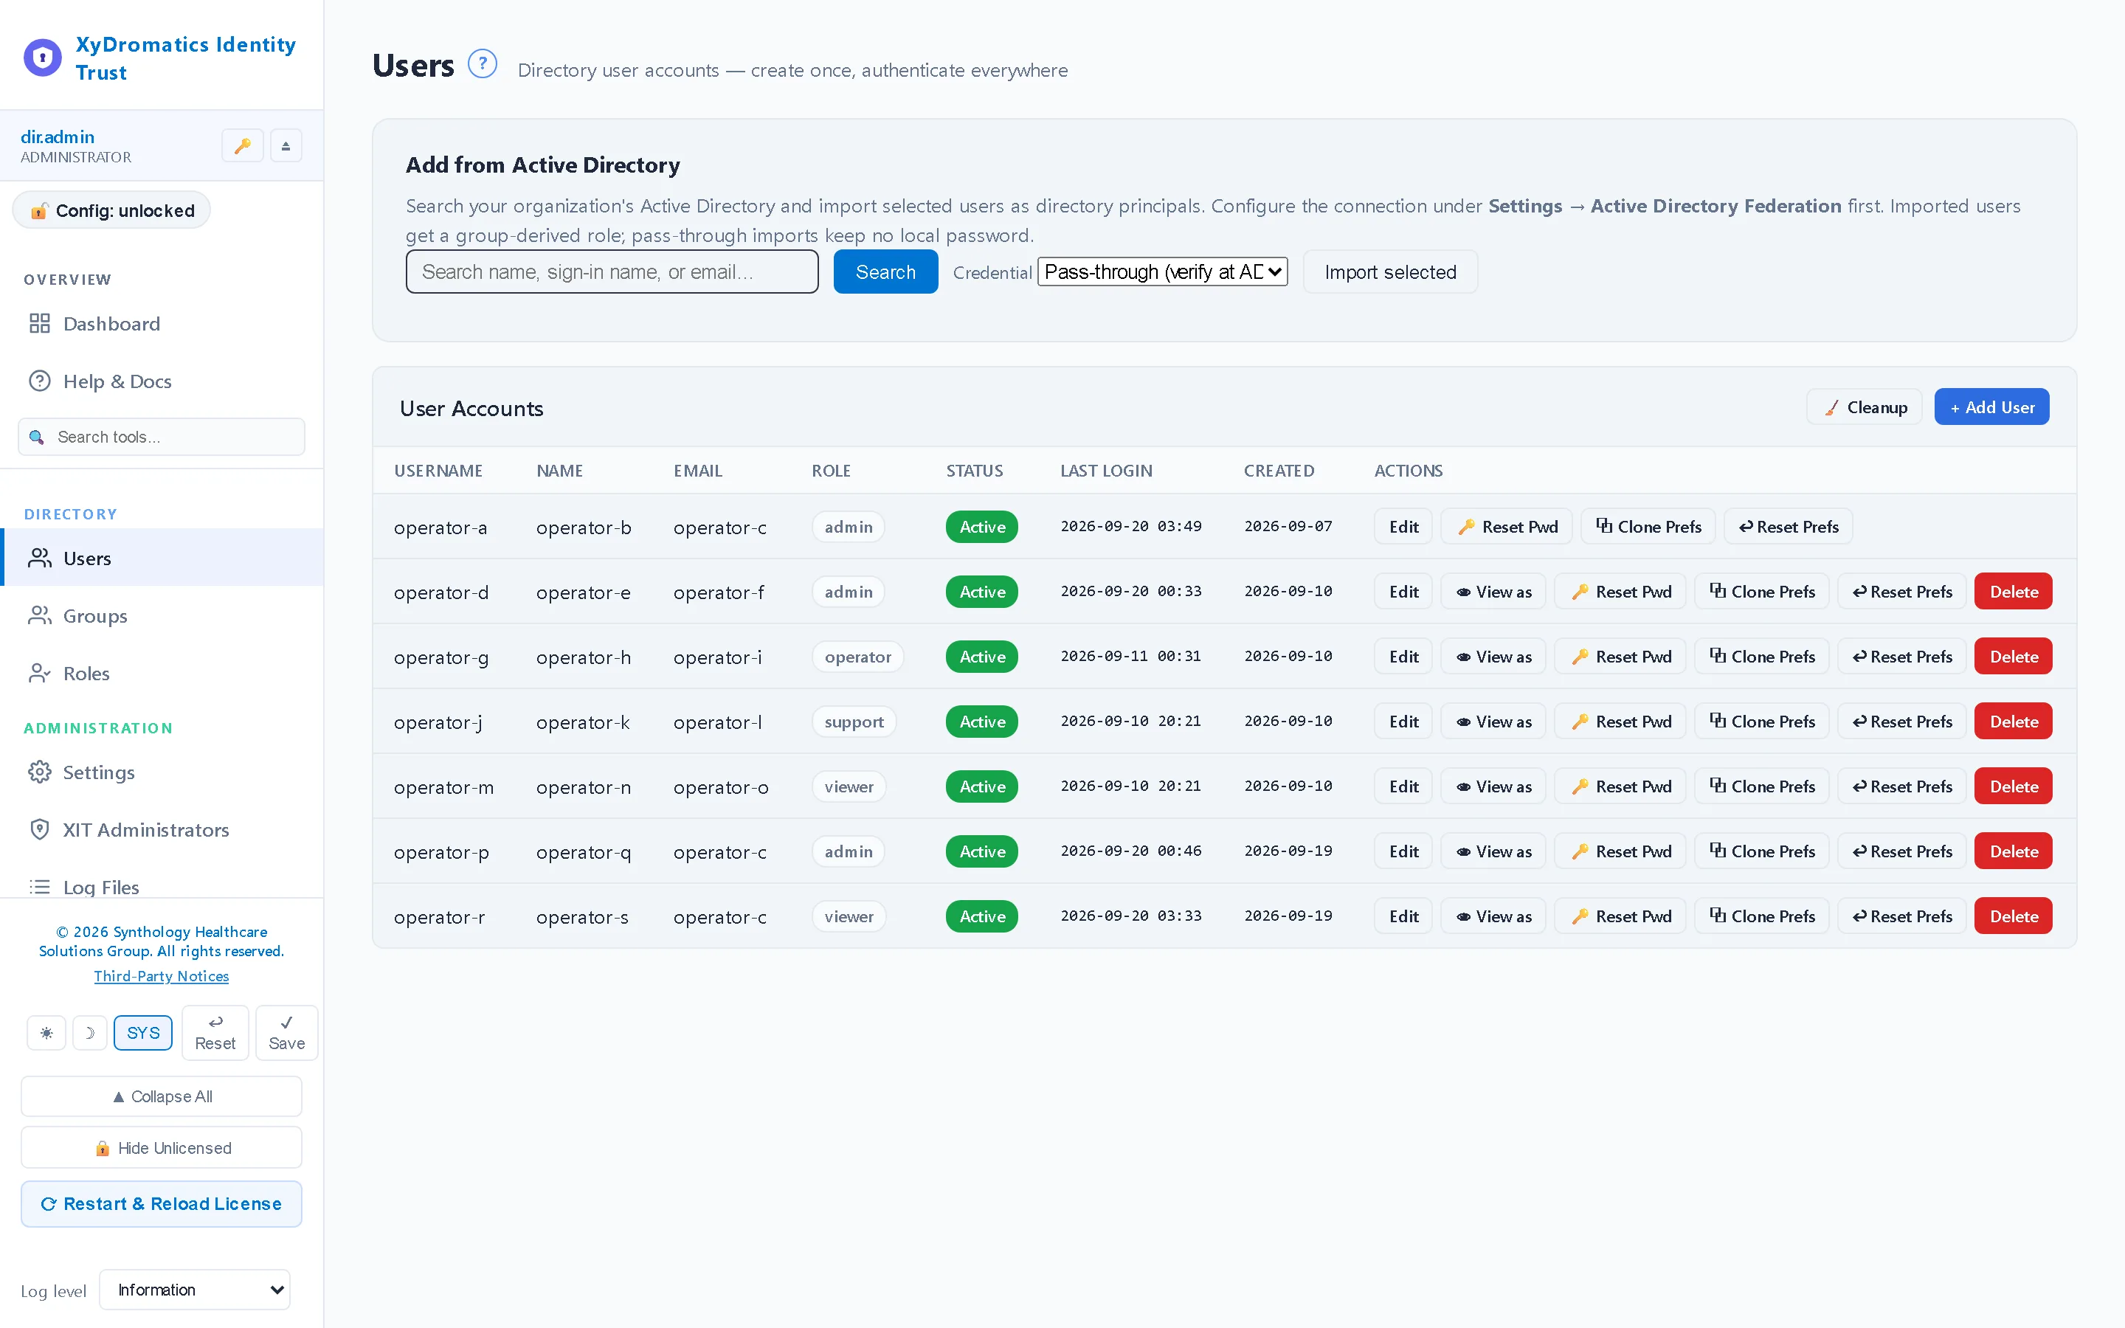Open the Dashboard page
Screen dimensions: 2125x1328
pos(163,323)
